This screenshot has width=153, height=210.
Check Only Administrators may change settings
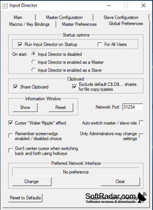[x=141, y=136]
